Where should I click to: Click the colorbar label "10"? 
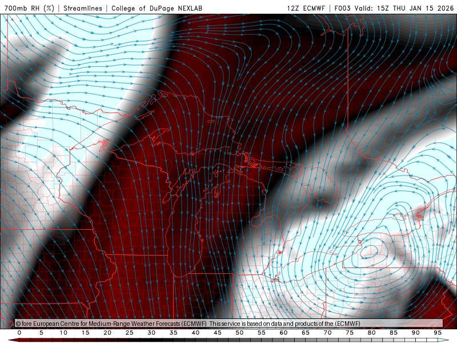63,333
